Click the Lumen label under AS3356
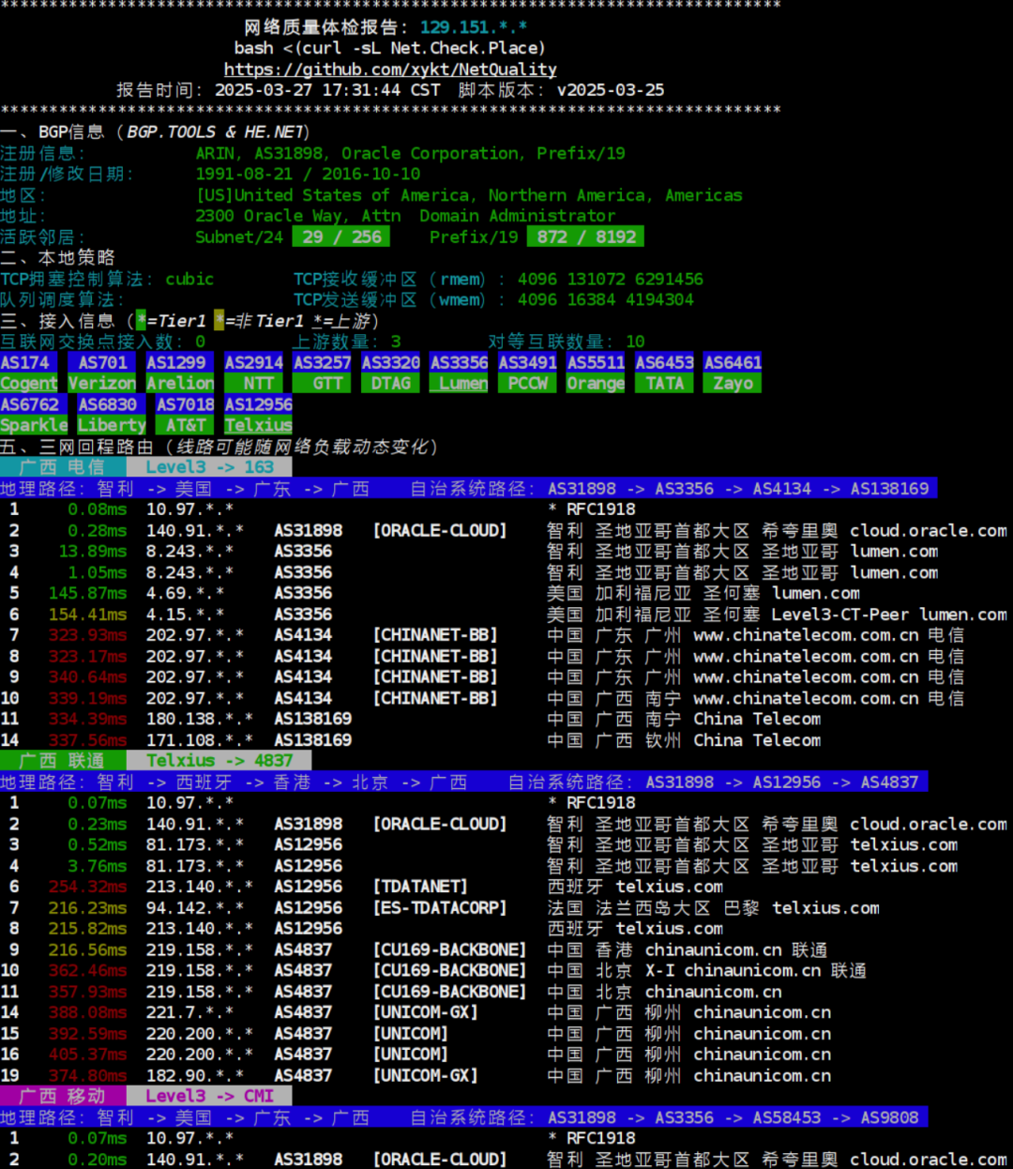The width and height of the screenshot is (1013, 1169). point(460,383)
